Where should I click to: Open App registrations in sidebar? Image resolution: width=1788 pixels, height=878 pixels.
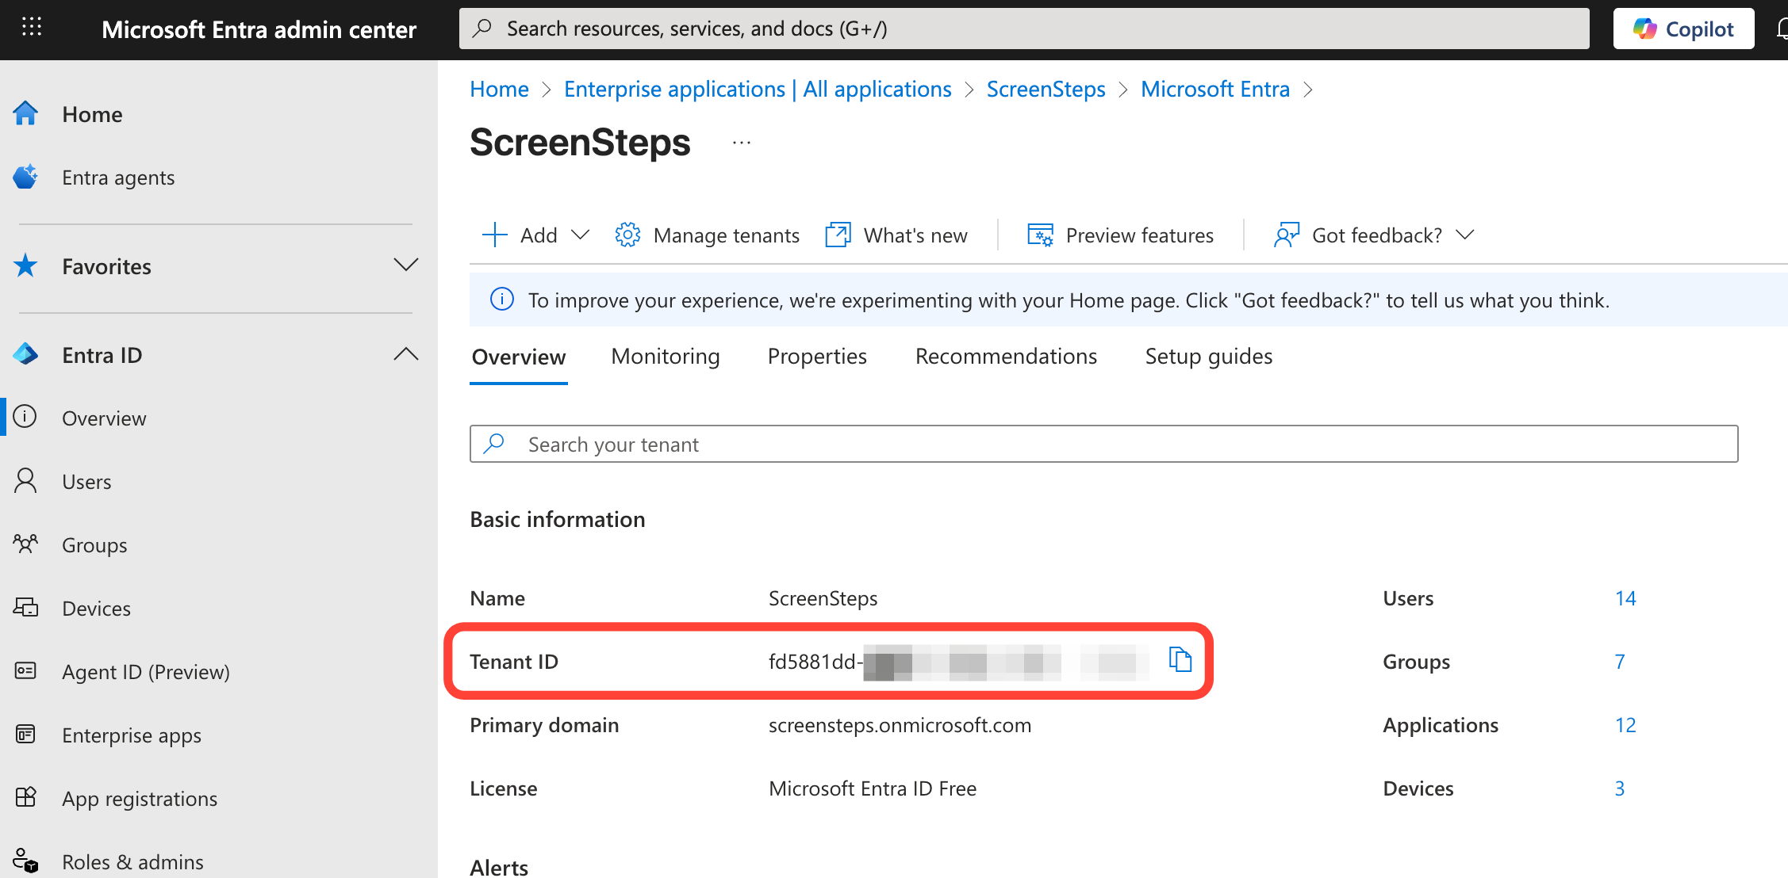pos(140,799)
